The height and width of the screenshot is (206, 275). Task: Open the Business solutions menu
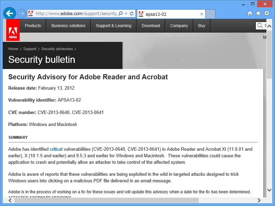pos(68,26)
